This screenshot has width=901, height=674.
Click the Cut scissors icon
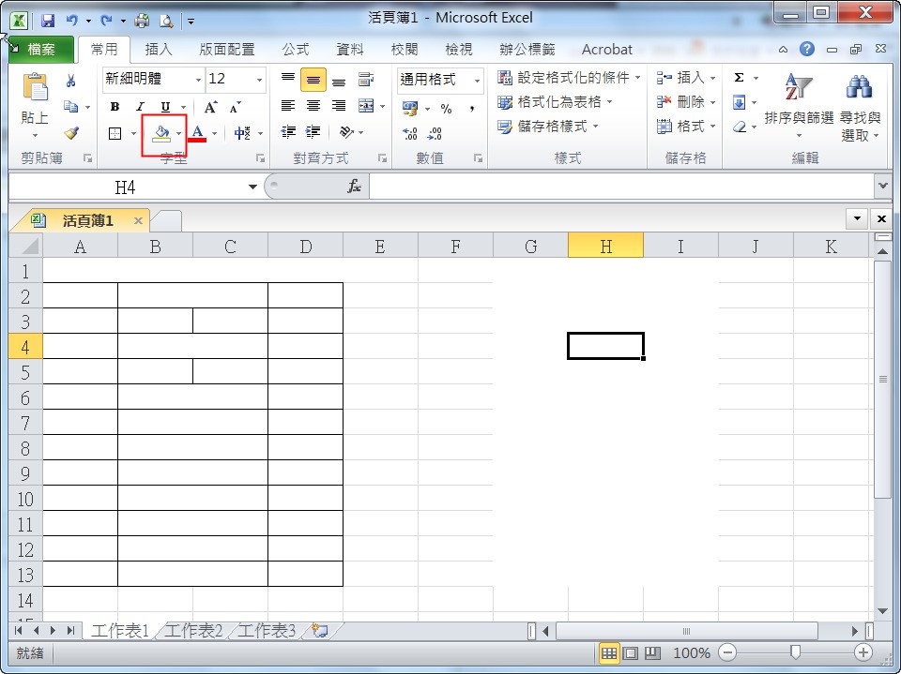pos(71,82)
